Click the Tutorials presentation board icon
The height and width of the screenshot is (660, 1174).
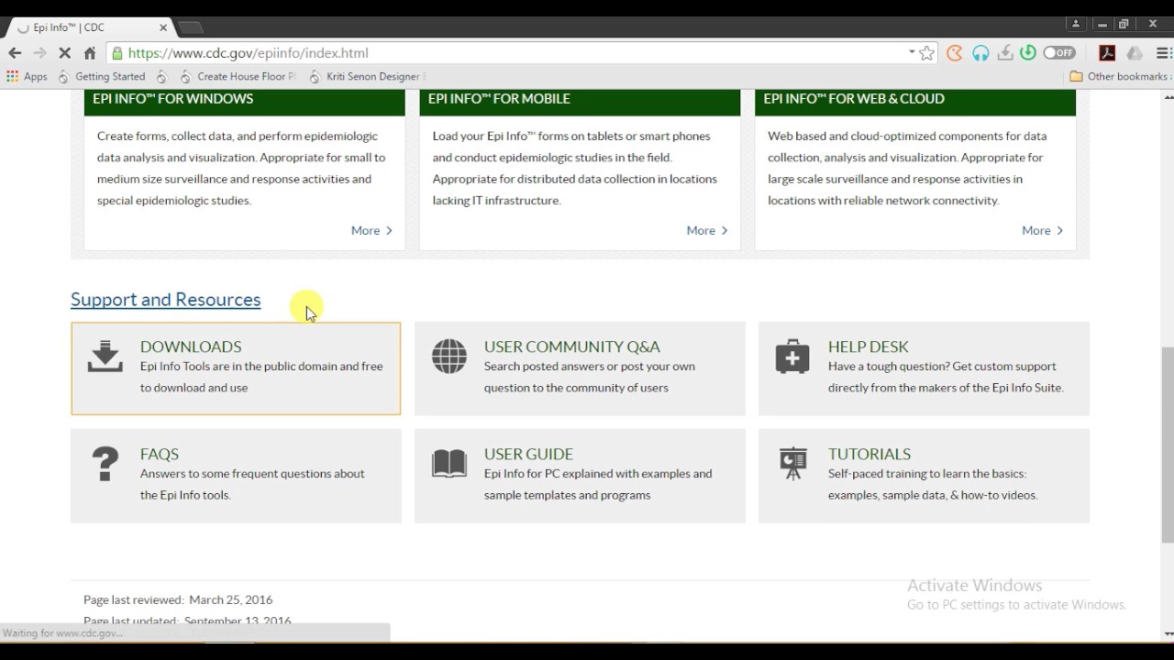pyautogui.click(x=792, y=464)
